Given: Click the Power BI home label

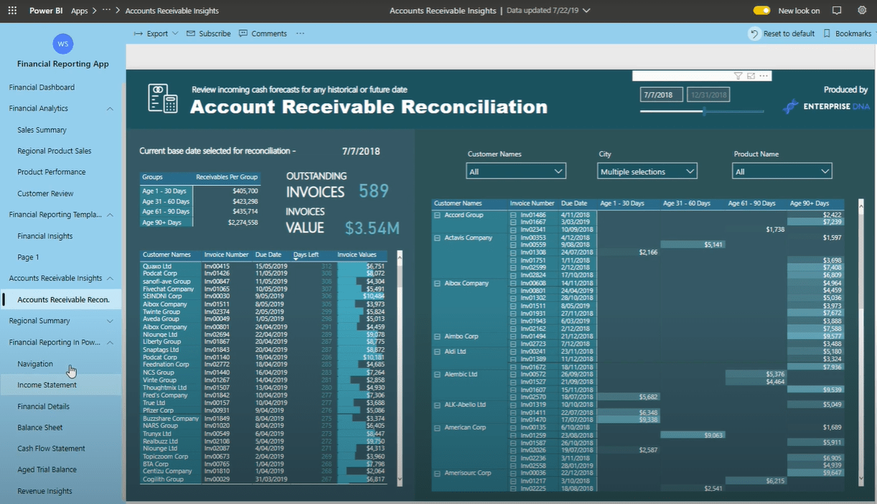Looking at the screenshot, I should pyautogui.click(x=44, y=11).
